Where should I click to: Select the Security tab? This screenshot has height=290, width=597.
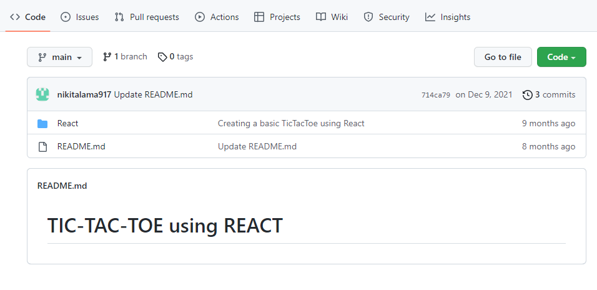(387, 17)
